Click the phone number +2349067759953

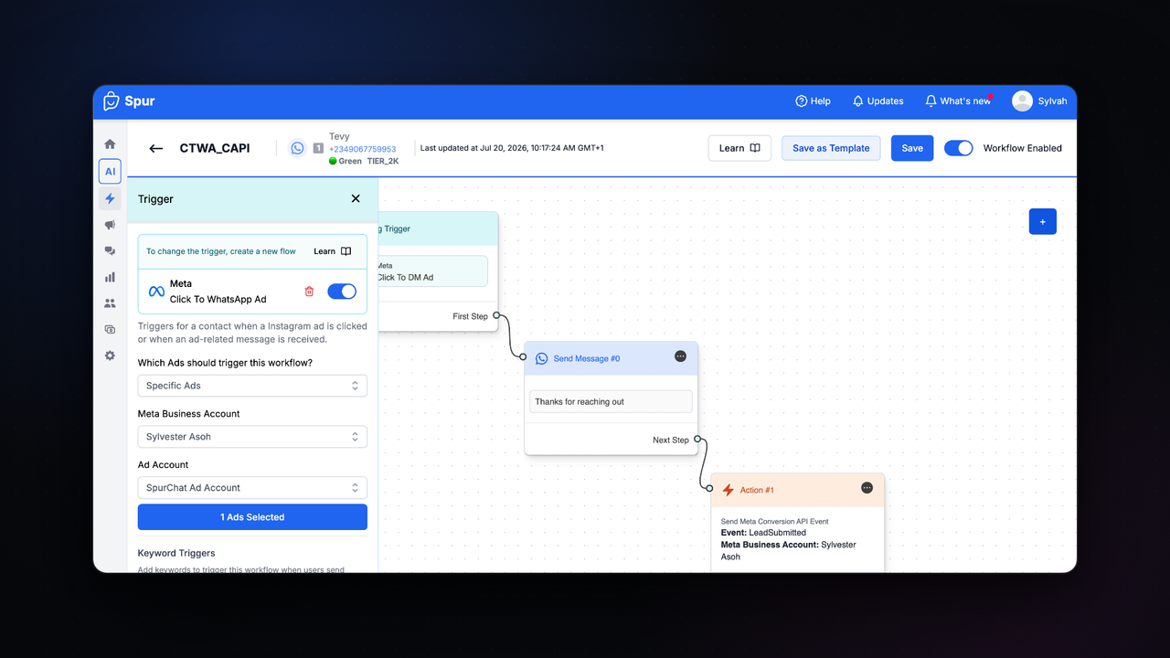click(x=362, y=149)
